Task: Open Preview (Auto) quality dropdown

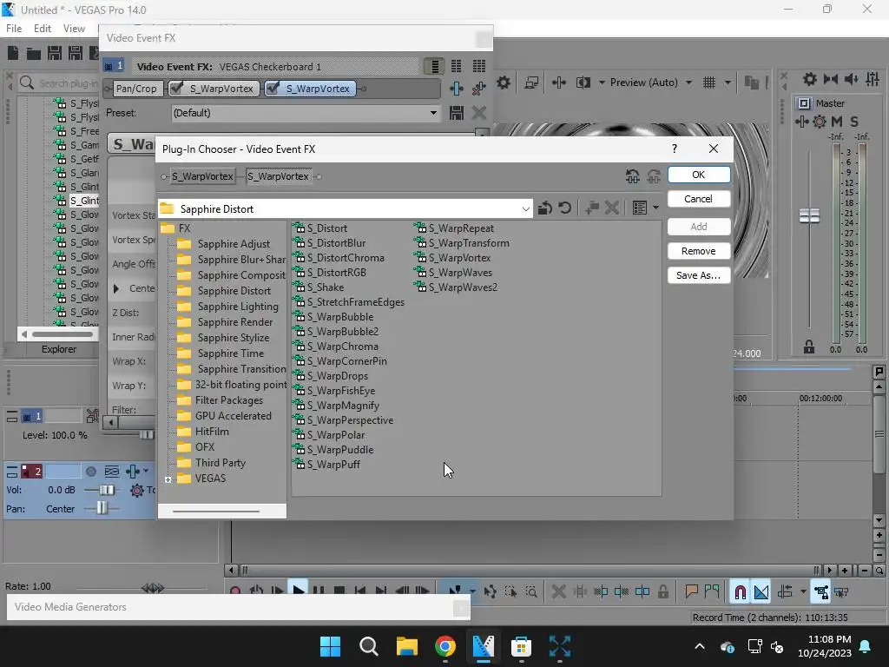Action: (x=688, y=83)
